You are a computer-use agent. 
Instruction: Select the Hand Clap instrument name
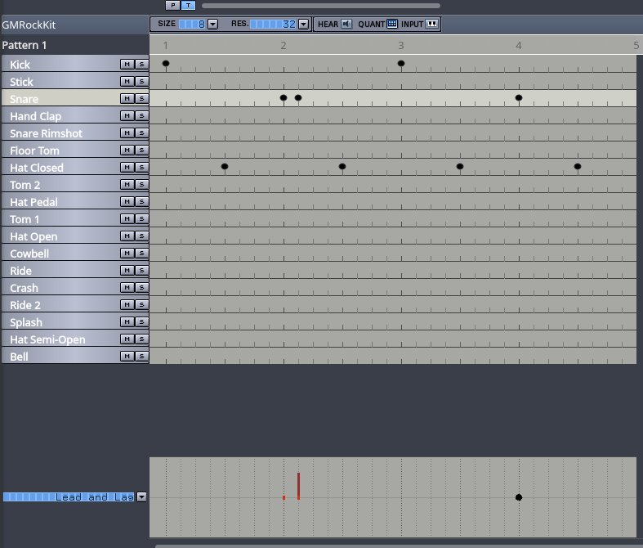(x=36, y=116)
